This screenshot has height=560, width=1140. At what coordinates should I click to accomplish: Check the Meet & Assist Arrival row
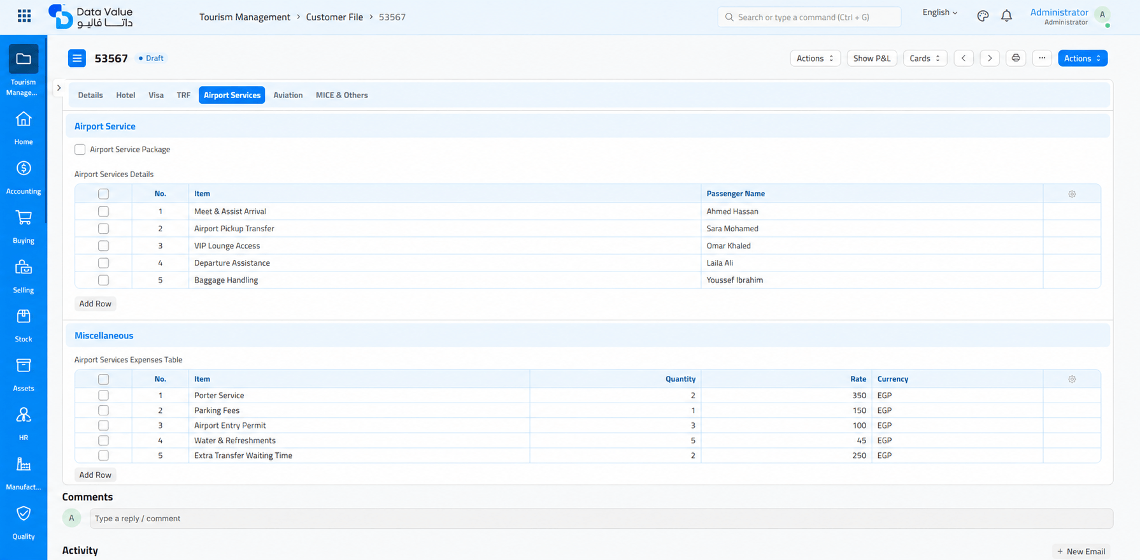coord(103,212)
